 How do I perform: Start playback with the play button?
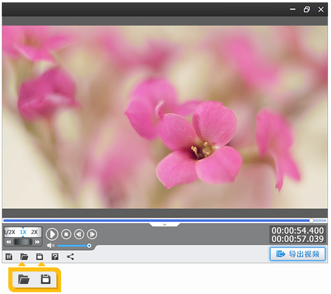pos(52,234)
